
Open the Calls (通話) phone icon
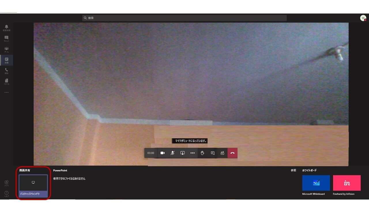(6, 71)
